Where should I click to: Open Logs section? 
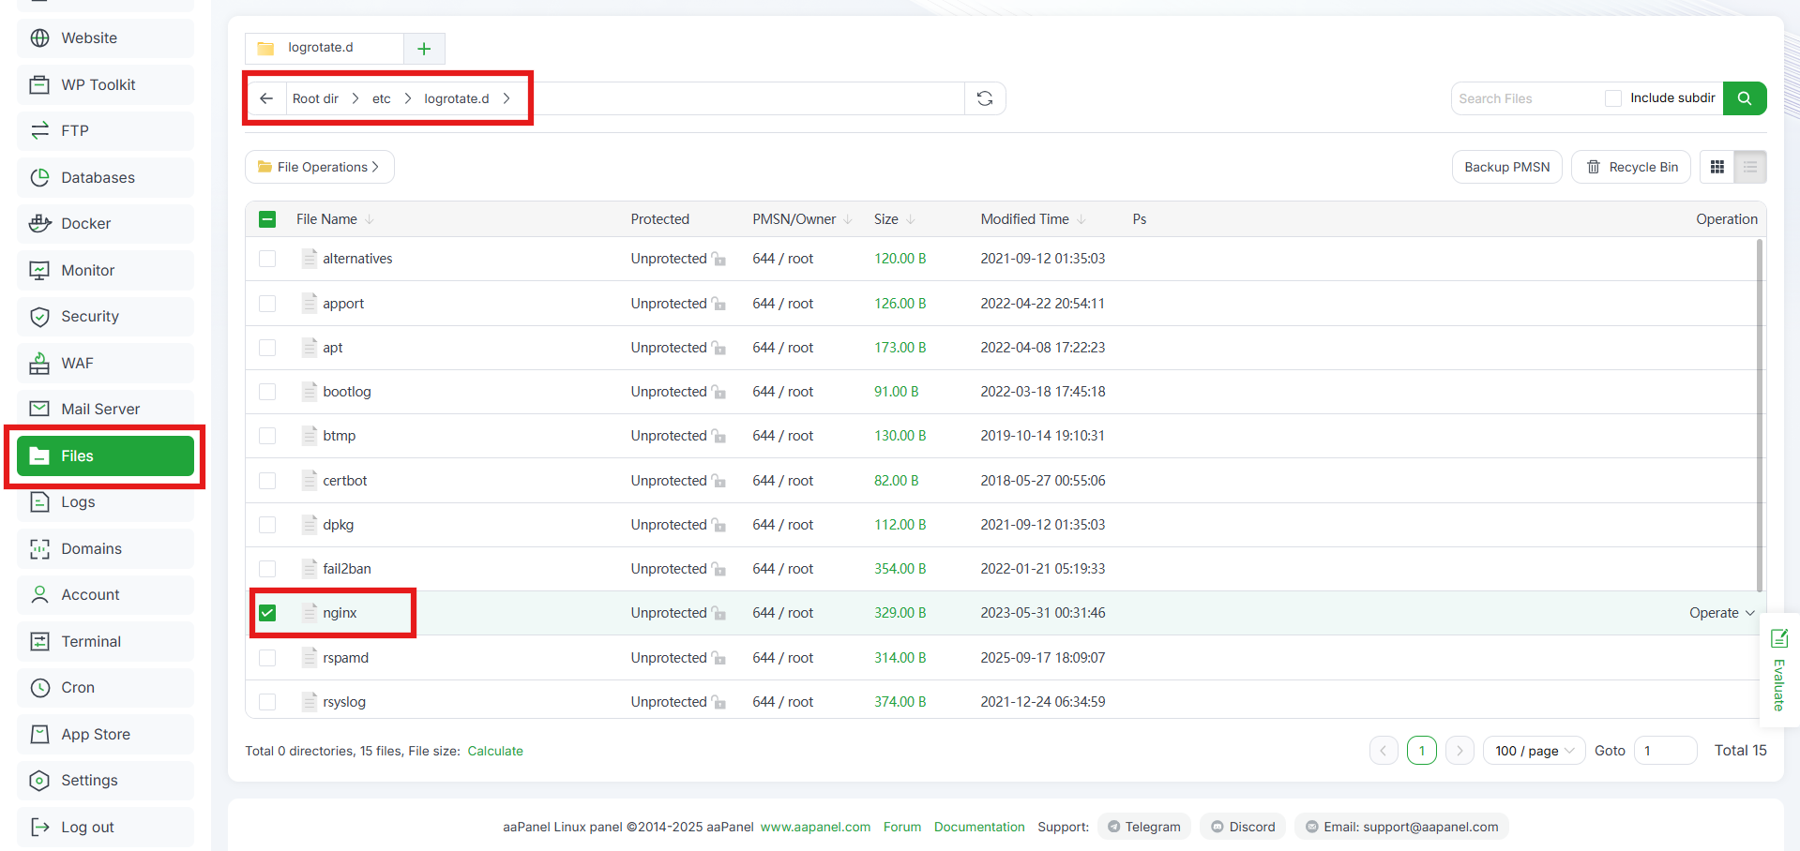[105, 502]
